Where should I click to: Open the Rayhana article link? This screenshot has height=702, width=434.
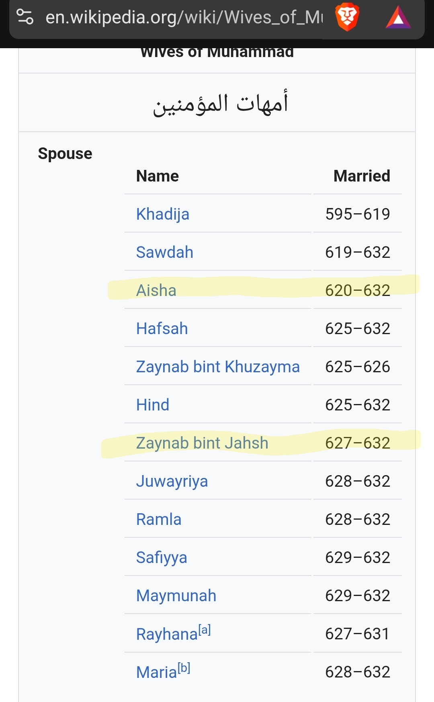pos(166,635)
